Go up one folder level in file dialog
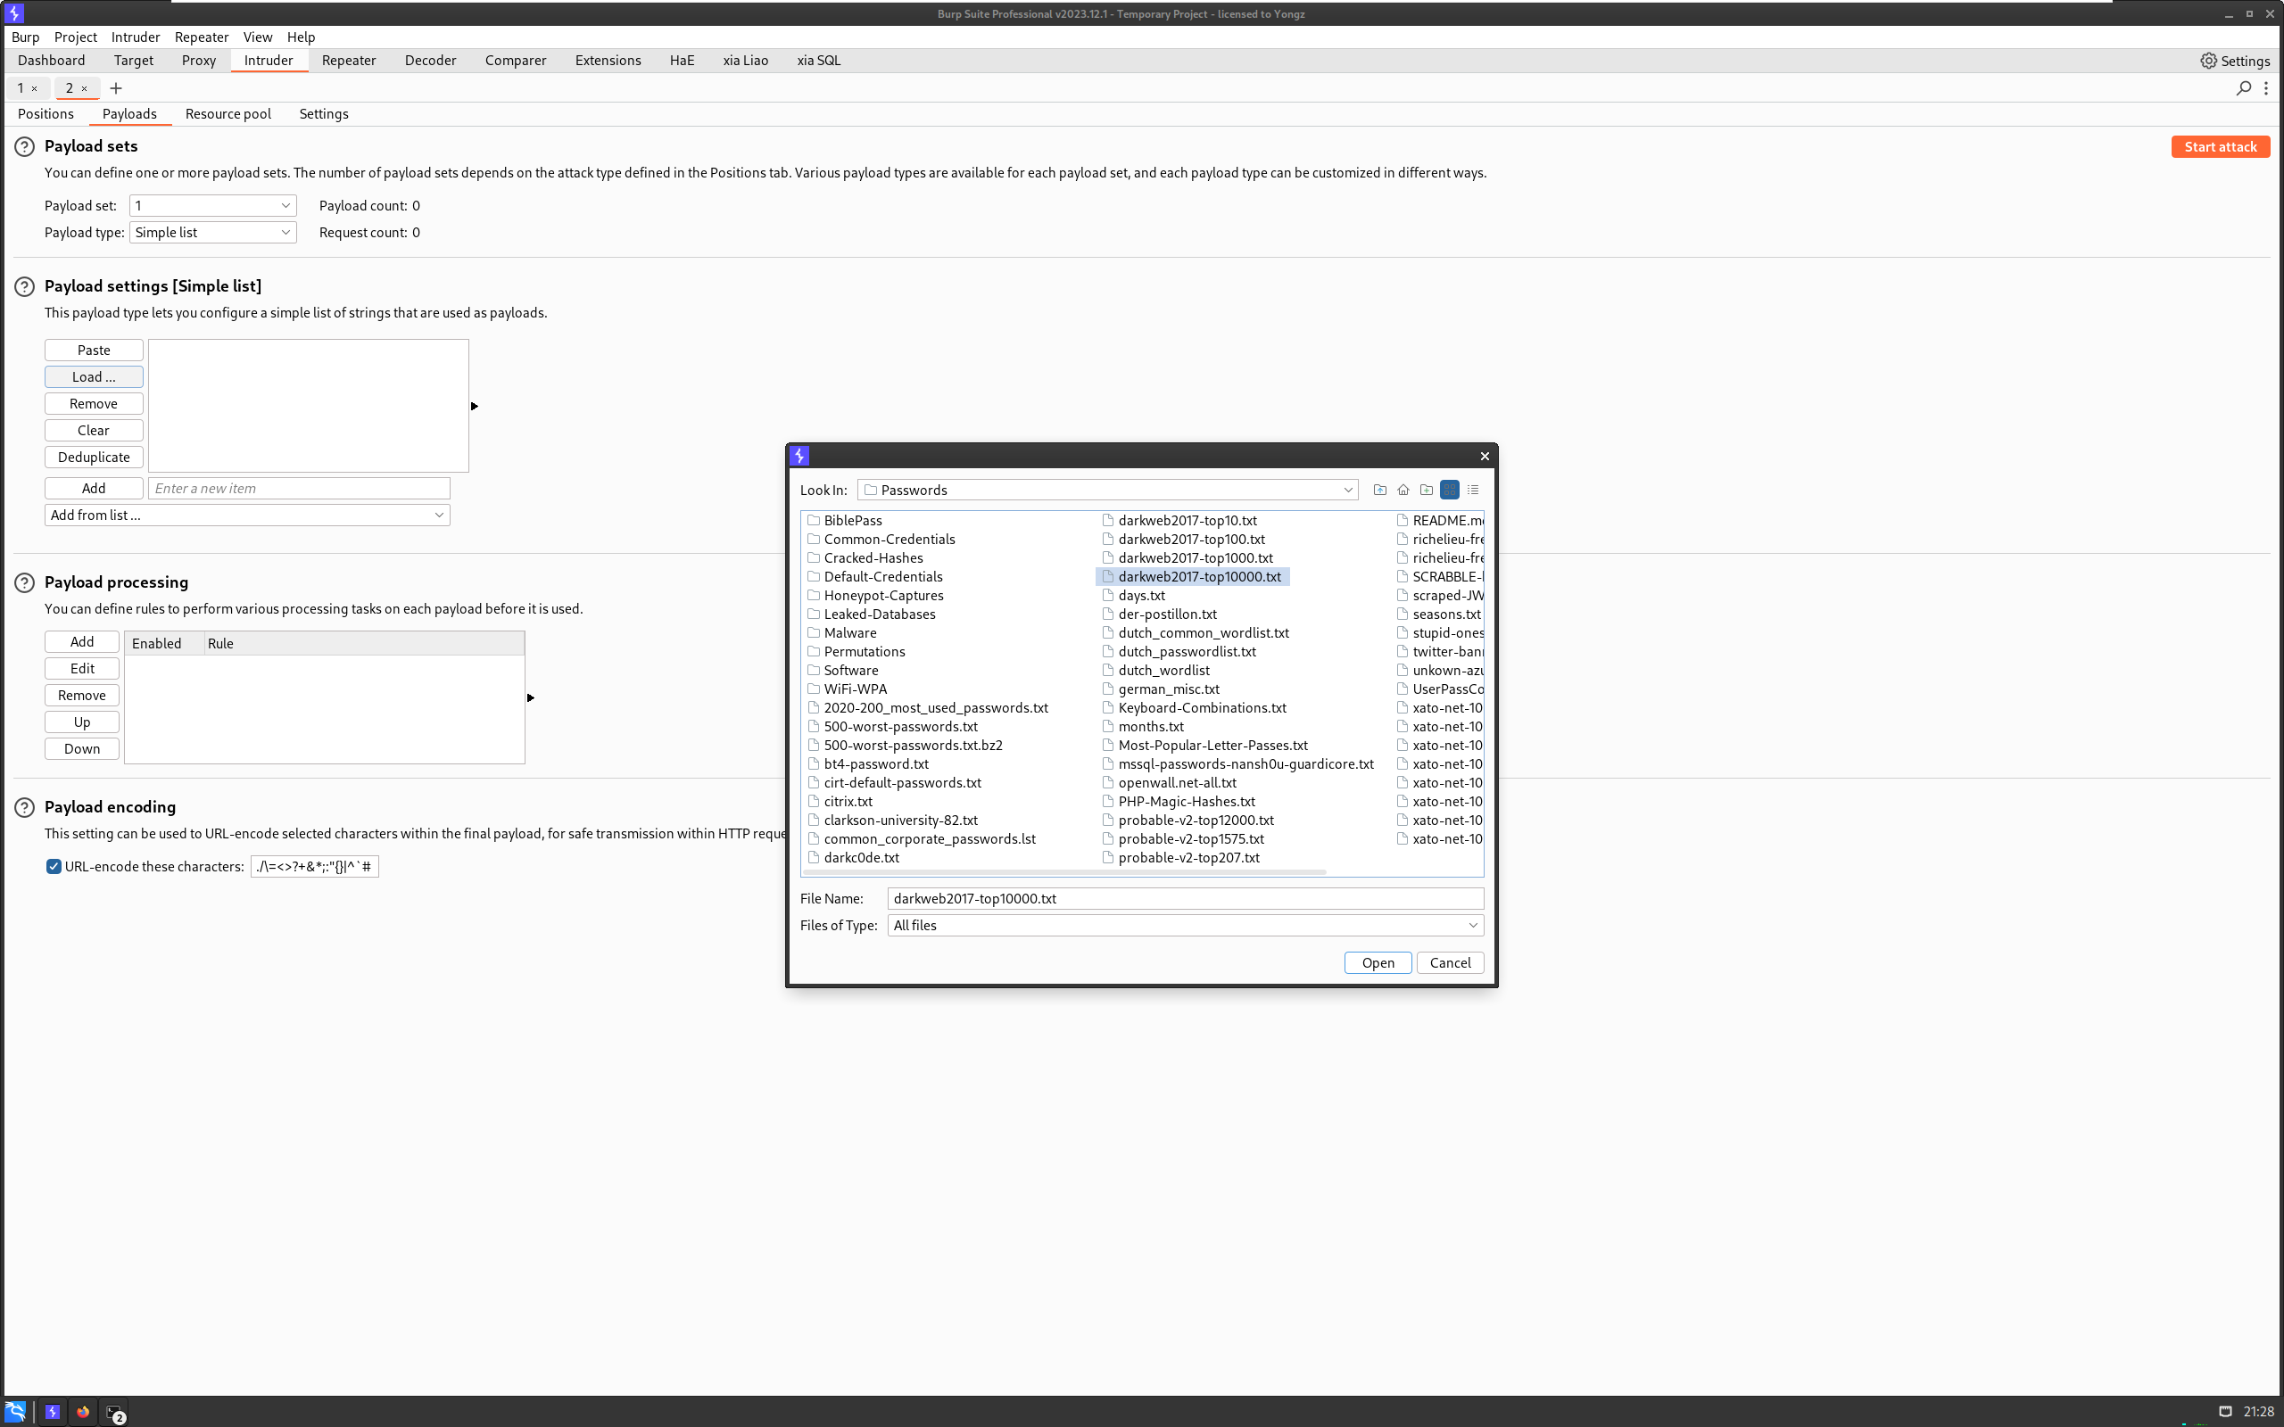 (1380, 490)
